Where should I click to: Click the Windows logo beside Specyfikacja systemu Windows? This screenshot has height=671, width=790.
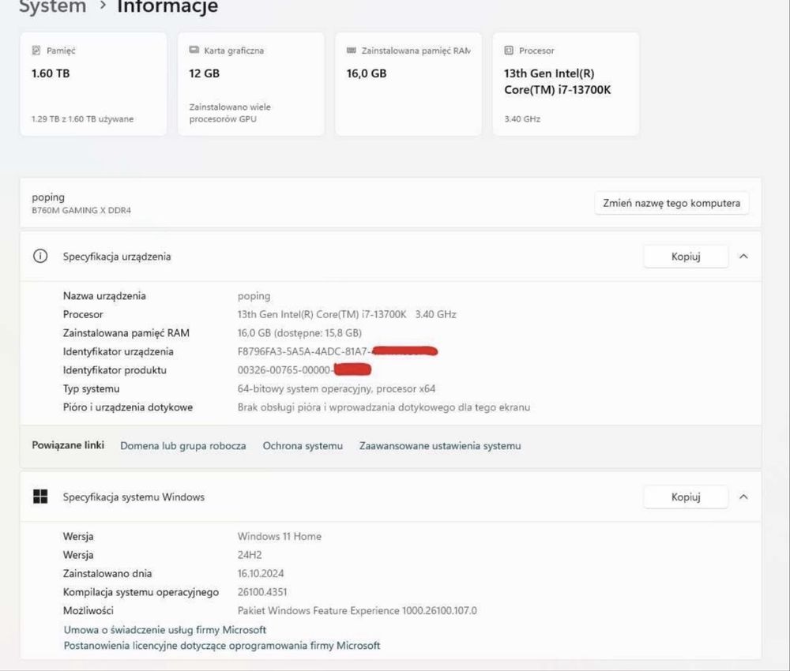tap(40, 497)
